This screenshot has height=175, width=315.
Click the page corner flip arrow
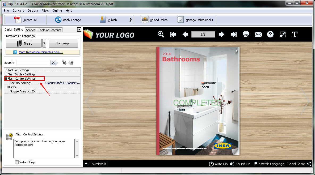(237, 51)
